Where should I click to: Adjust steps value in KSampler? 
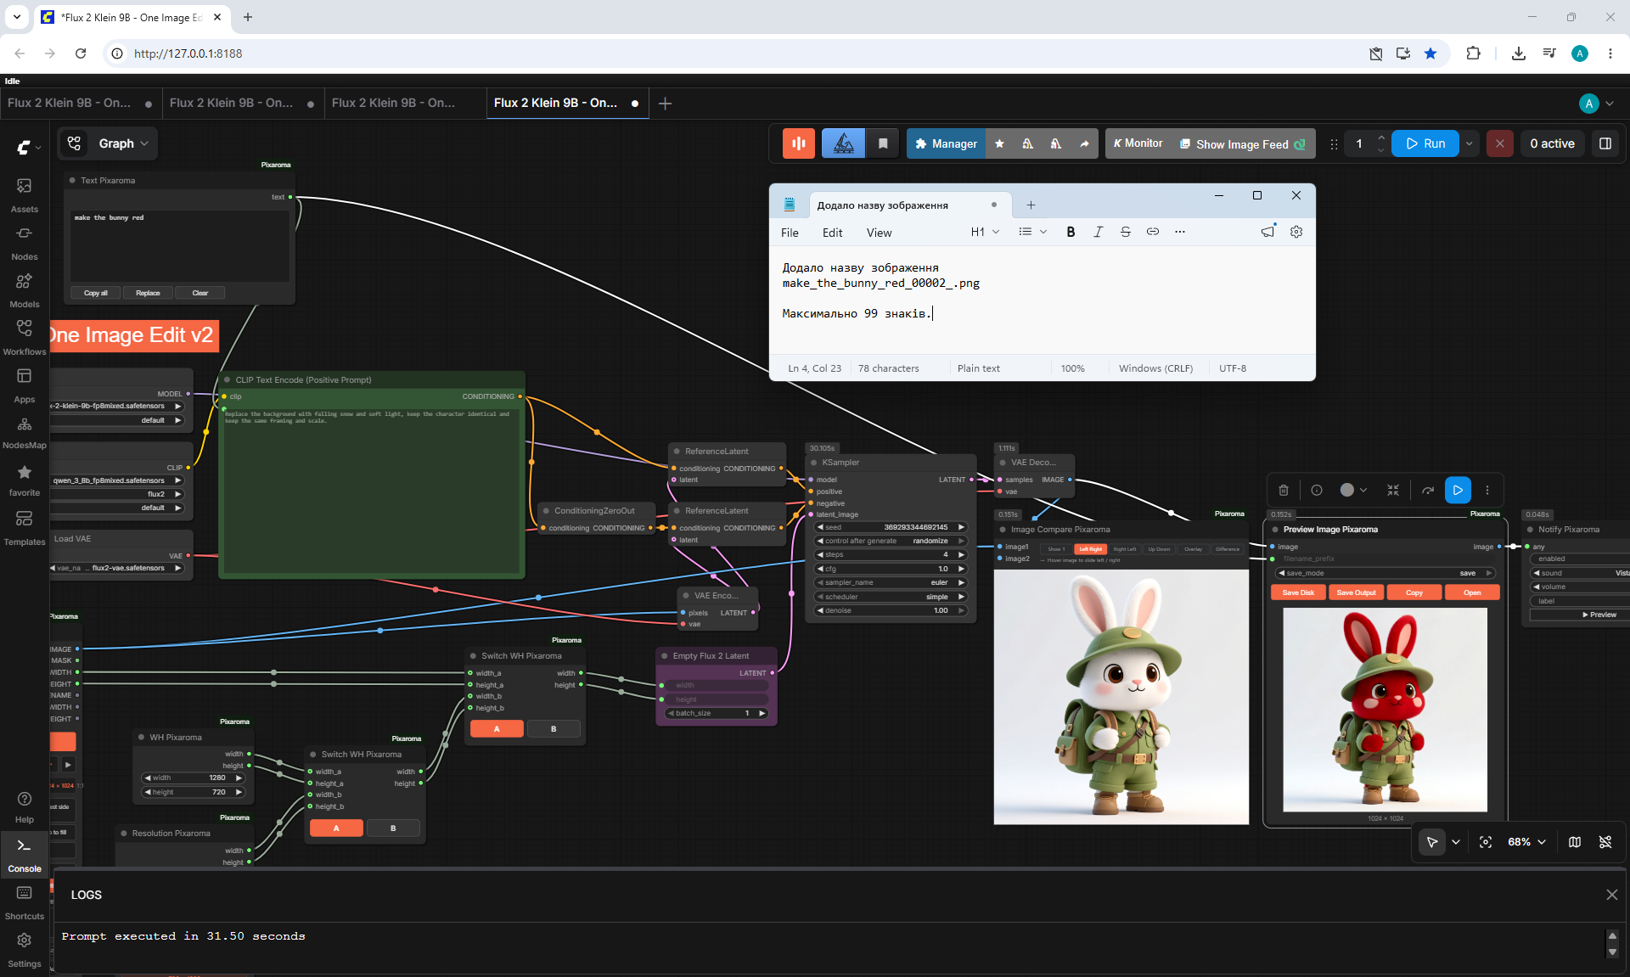(x=891, y=554)
